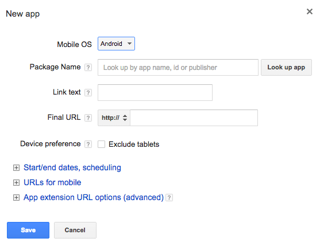This screenshot has height=246, width=320.
Task: Open the http:// protocol selector
Action: tap(114, 118)
